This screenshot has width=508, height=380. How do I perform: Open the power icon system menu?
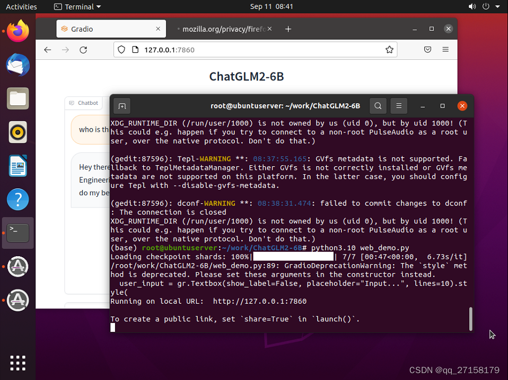[486, 6]
